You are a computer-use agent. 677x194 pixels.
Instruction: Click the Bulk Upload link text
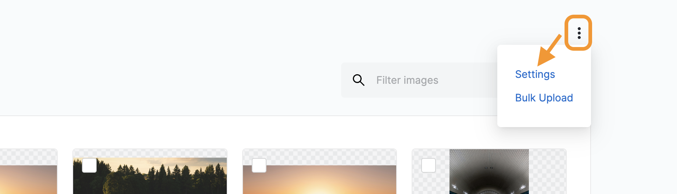coord(544,98)
